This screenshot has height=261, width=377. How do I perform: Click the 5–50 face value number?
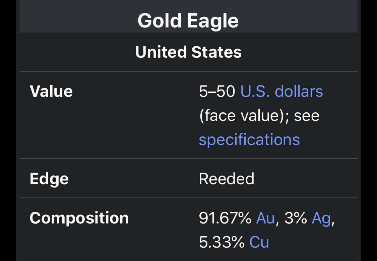(217, 91)
